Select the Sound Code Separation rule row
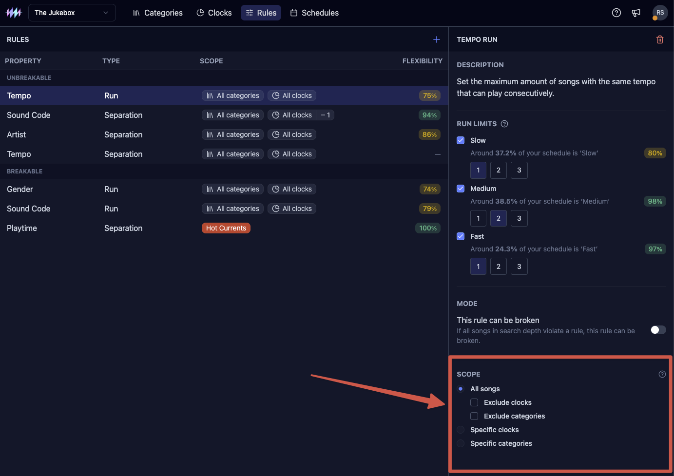 click(224, 115)
